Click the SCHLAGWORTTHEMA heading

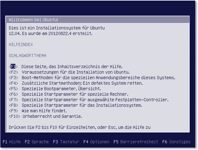point(28,56)
